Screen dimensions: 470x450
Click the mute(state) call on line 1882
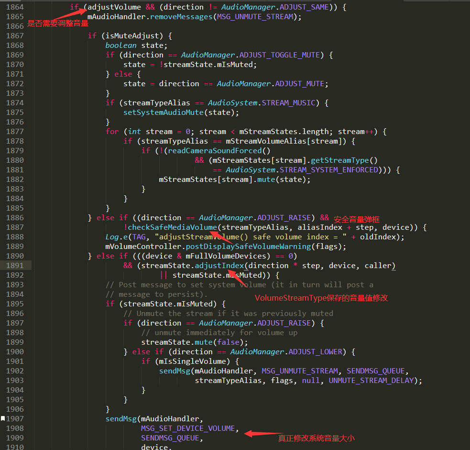pos(282,180)
